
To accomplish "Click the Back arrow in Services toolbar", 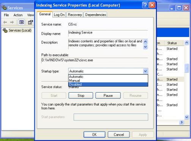I will point(5,22).
